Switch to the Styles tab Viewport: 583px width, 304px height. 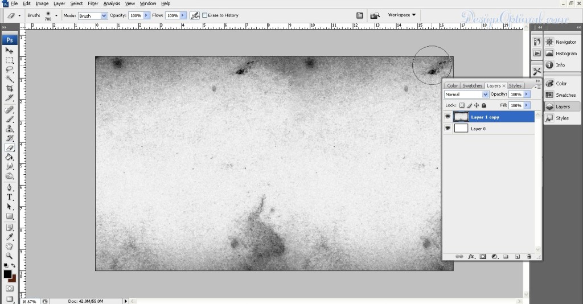(515, 85)
